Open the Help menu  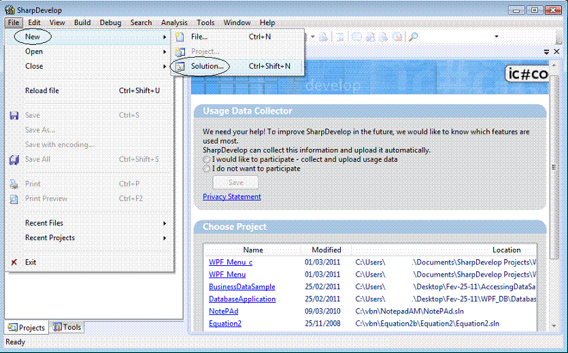click(267, 22)
